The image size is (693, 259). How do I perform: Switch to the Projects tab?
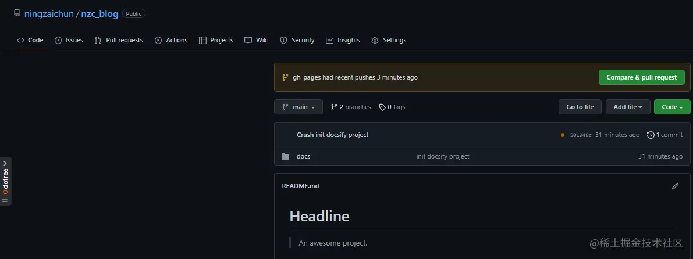216,40
